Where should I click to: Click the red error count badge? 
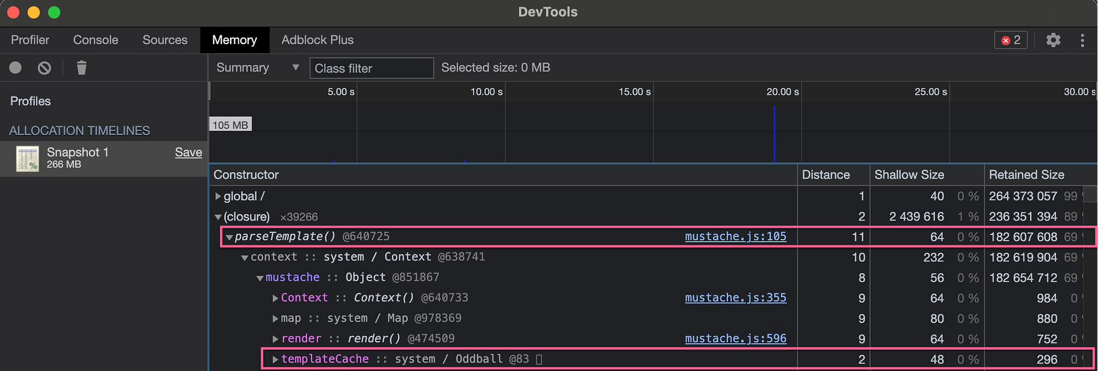click(1010, 40)
